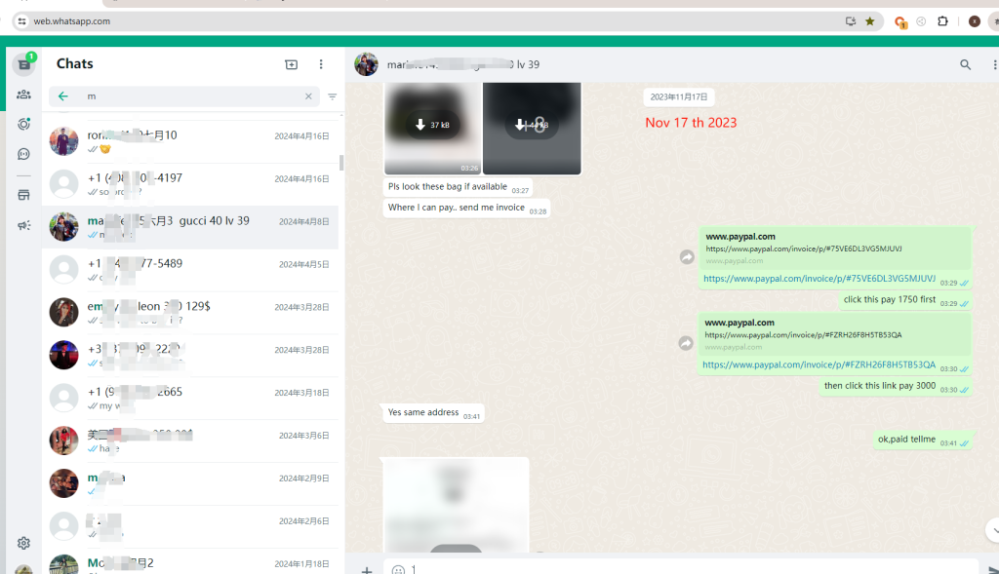999x574 pixels.
Task: Open the Status updates icon
Action: 23,124
